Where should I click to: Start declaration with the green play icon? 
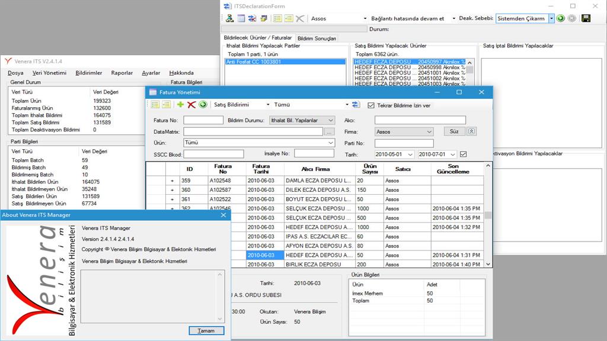coord(560,18)
